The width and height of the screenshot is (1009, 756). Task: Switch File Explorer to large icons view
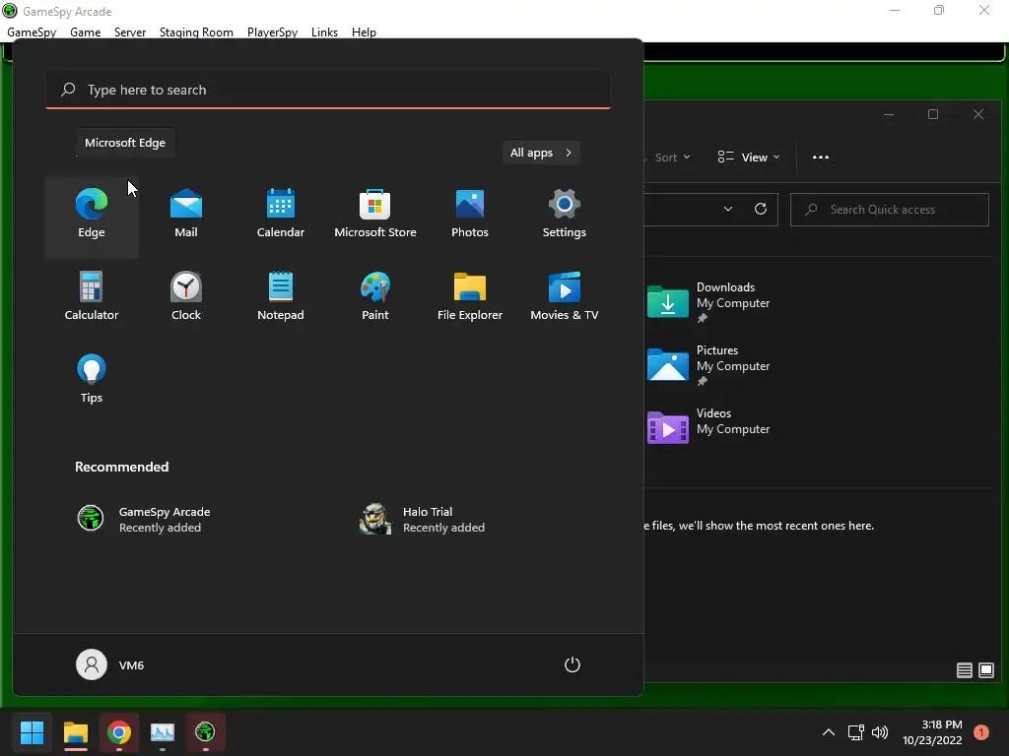pyautogui.click(x=986, y=670)
